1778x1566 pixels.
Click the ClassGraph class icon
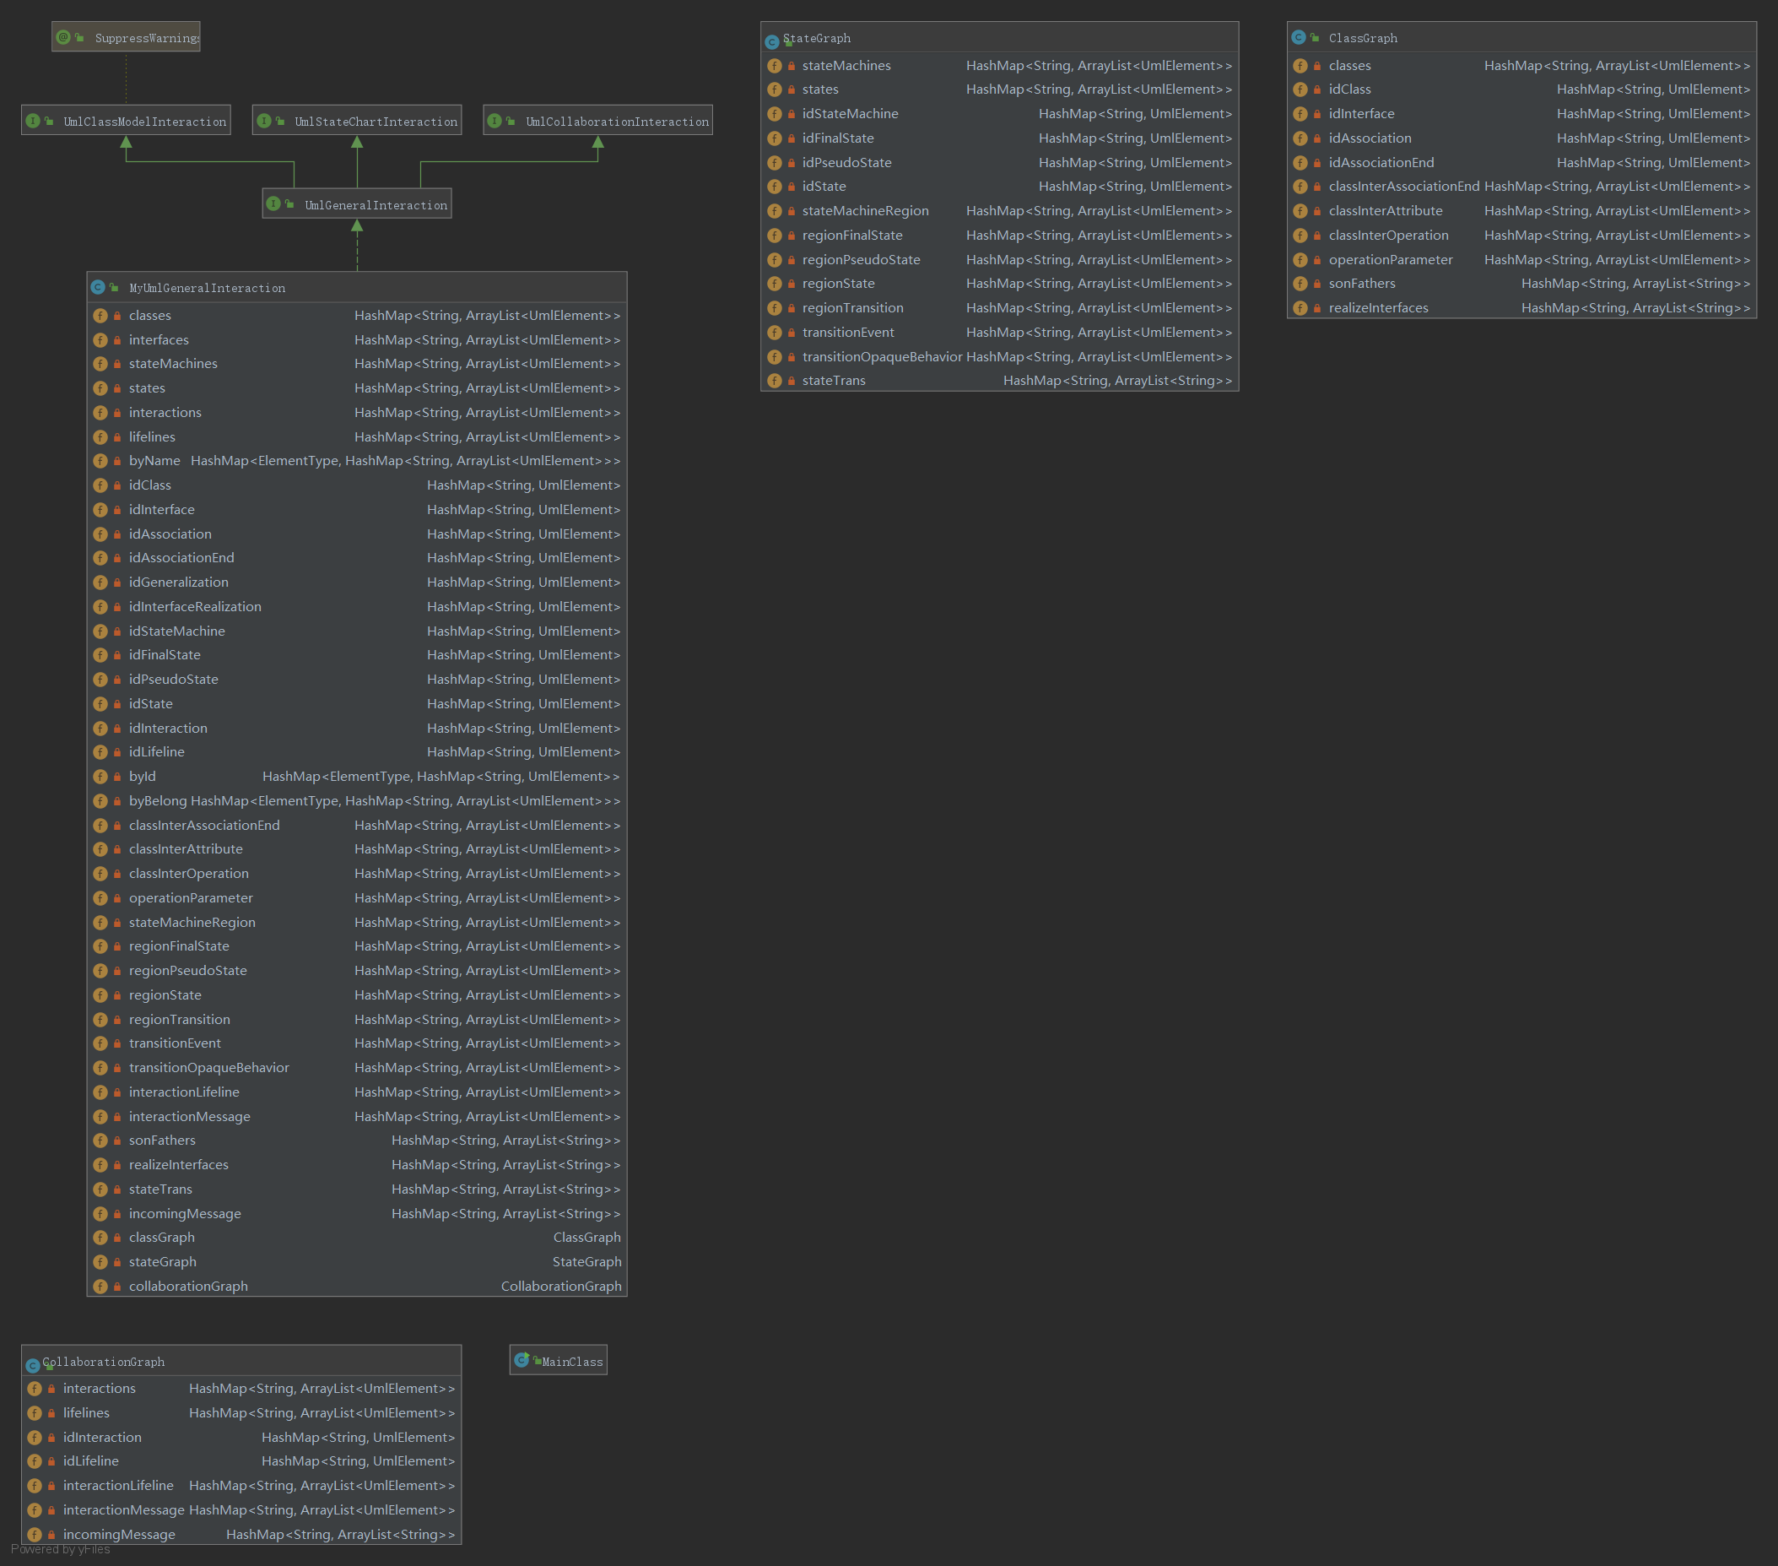point(1298,37)
